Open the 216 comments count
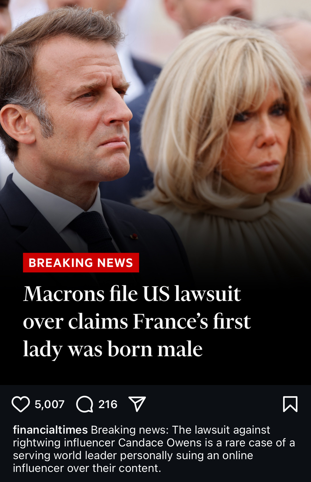Image resolution: width=311 pixels, height=482 pixels. coord(108,404)
